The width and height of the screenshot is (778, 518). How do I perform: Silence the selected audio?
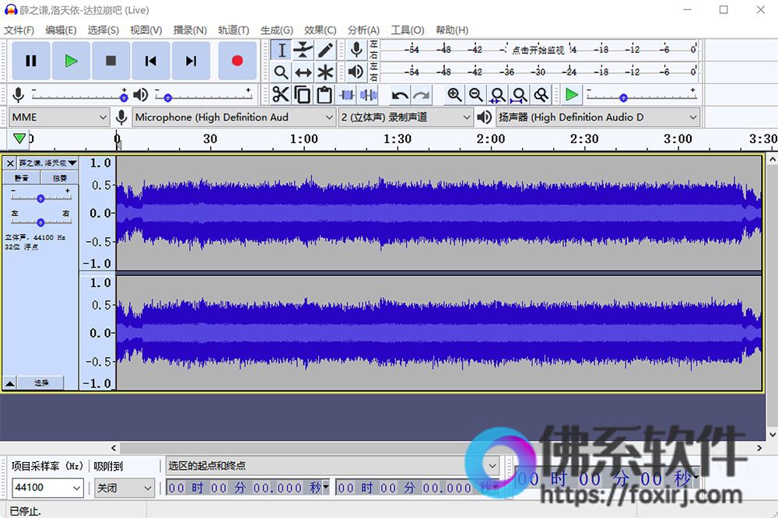(x=368, y=94)
